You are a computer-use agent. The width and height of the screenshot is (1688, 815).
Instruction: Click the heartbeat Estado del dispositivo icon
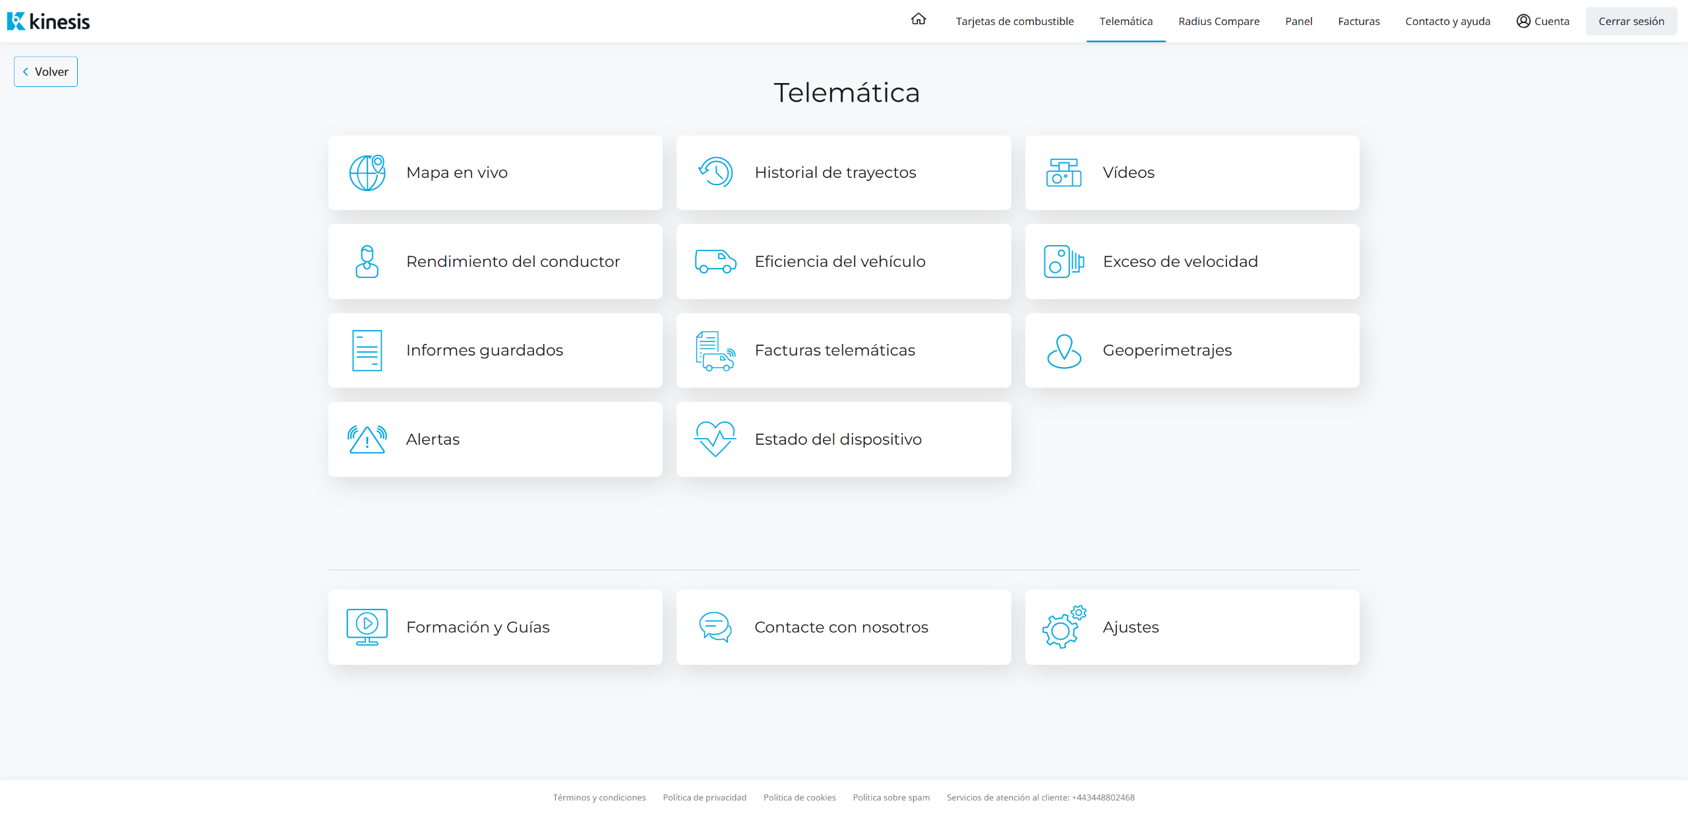point(715,439)
